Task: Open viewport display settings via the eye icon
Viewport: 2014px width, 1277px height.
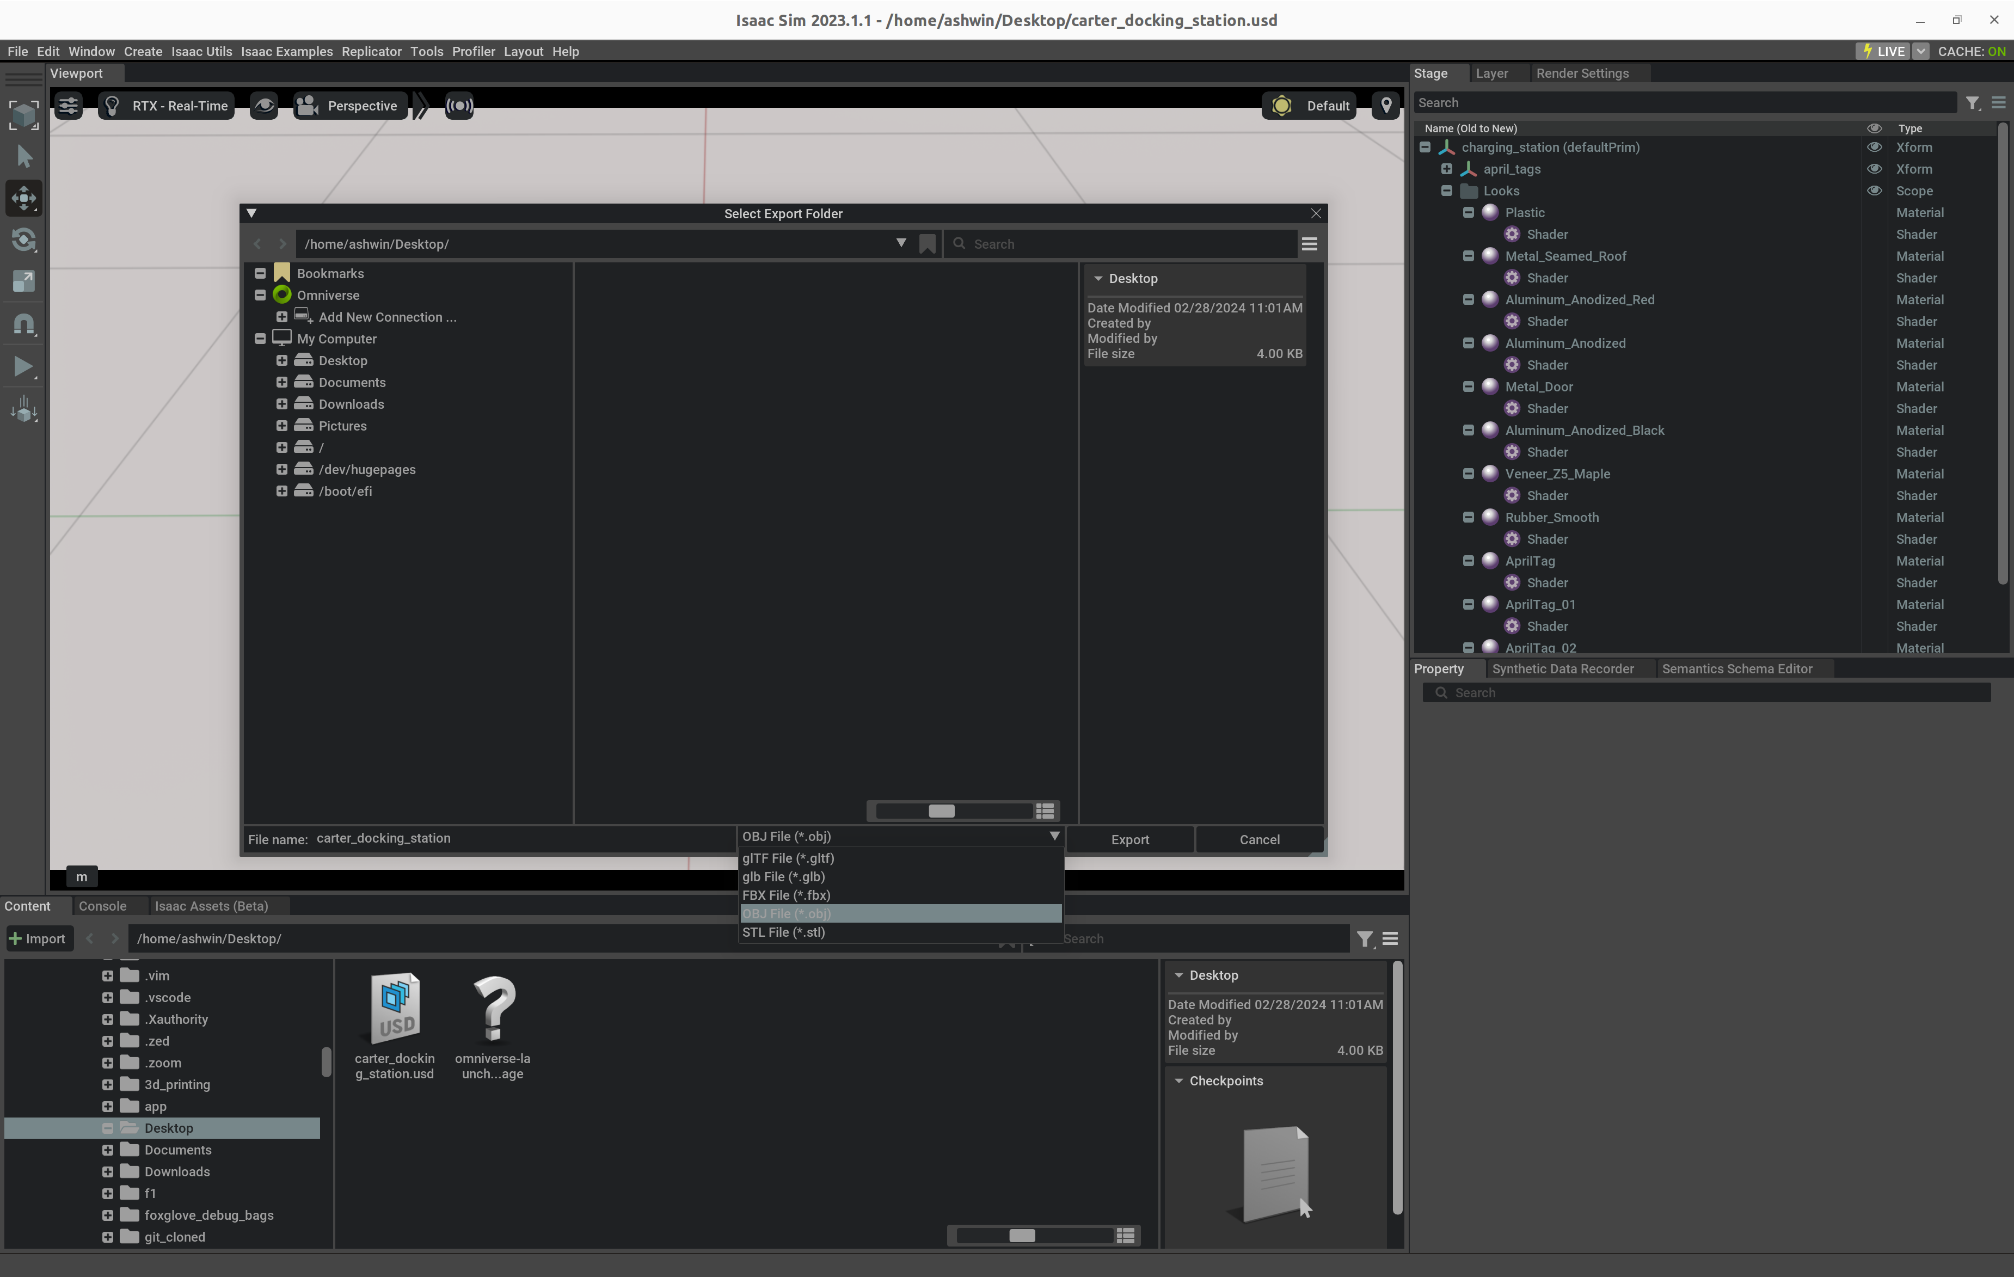Action: [265, 106]
